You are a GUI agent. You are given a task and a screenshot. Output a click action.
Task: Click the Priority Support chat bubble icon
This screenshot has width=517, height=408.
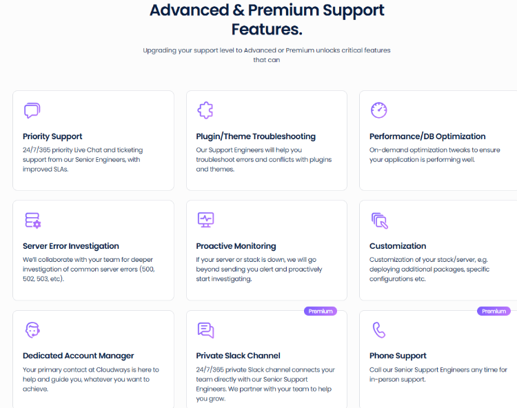[x=32, y=110]
